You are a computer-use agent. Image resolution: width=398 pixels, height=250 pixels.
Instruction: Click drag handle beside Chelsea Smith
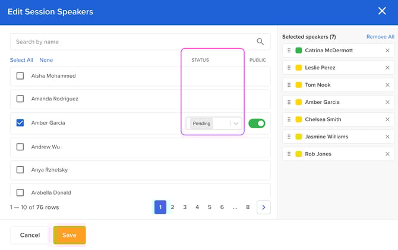click(x=289, y=119)
